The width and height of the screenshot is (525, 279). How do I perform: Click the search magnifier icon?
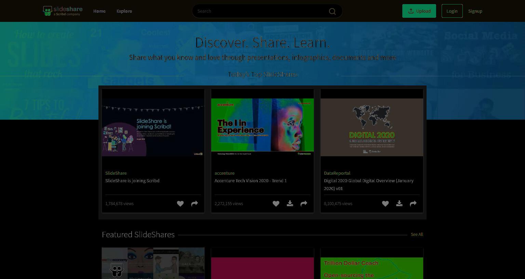(x=332, y=11)
